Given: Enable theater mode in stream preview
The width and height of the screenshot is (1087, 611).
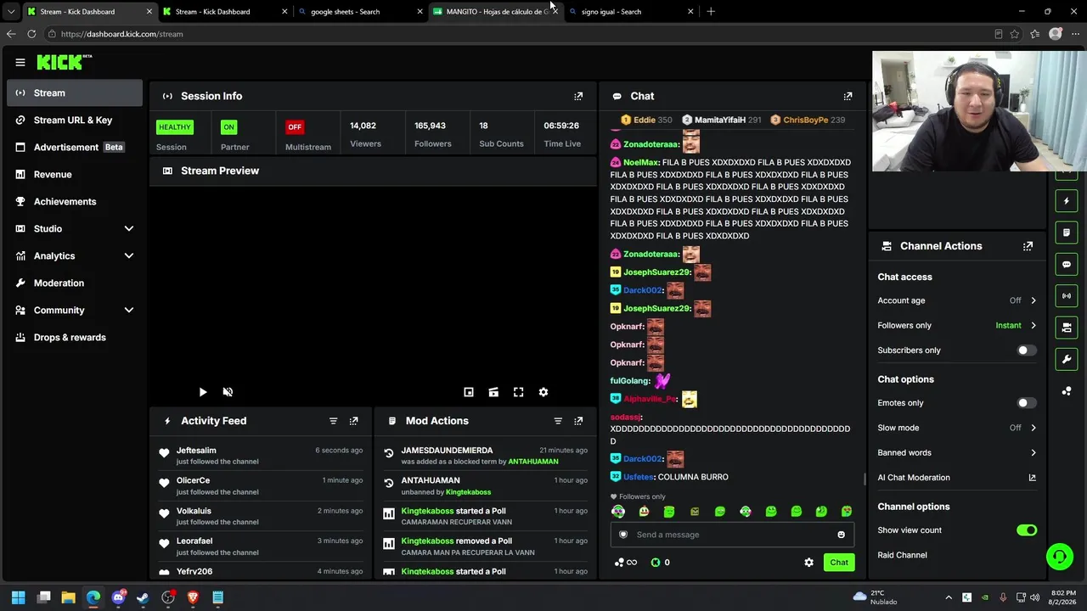Looking at the screenshot, I should coord(493,392).
